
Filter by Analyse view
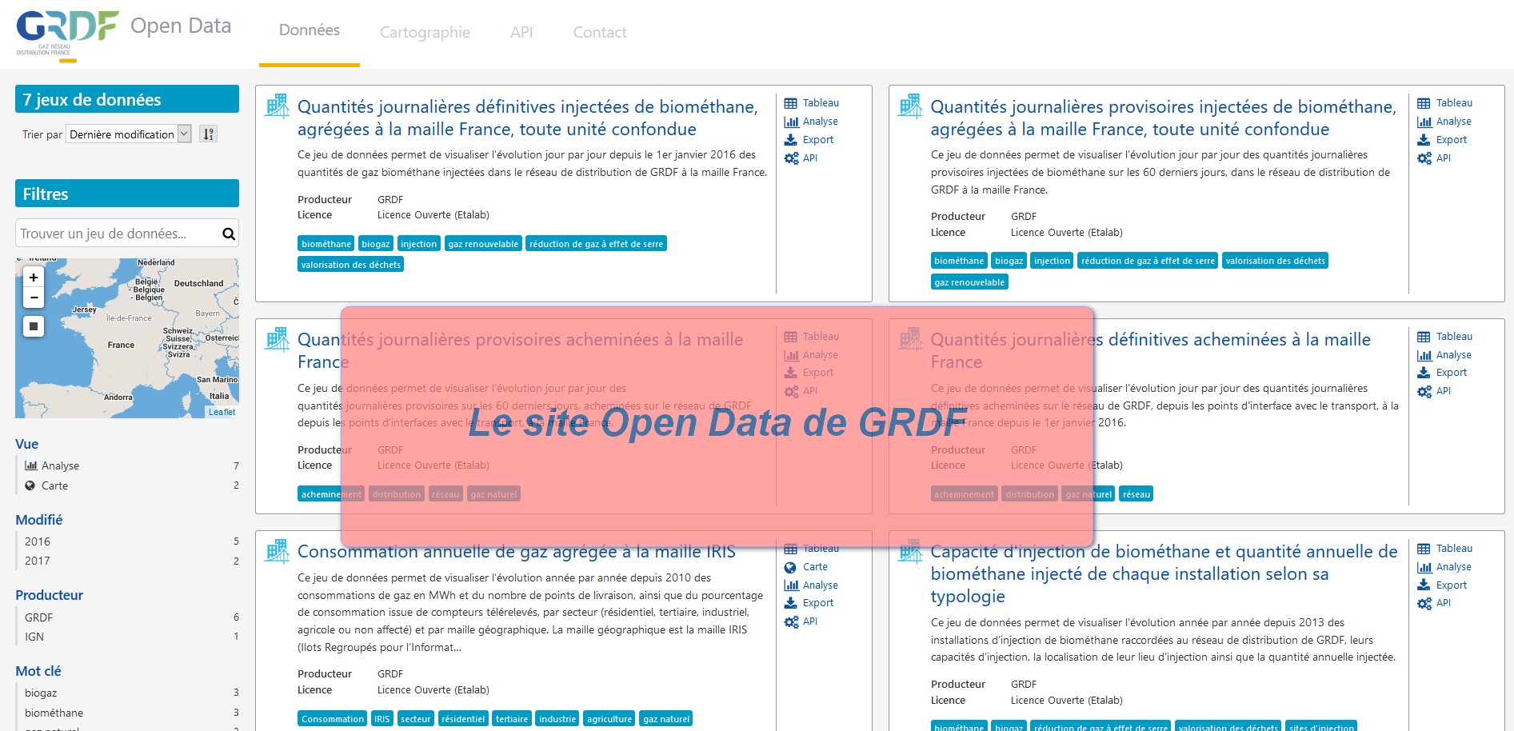coord(60,466)
